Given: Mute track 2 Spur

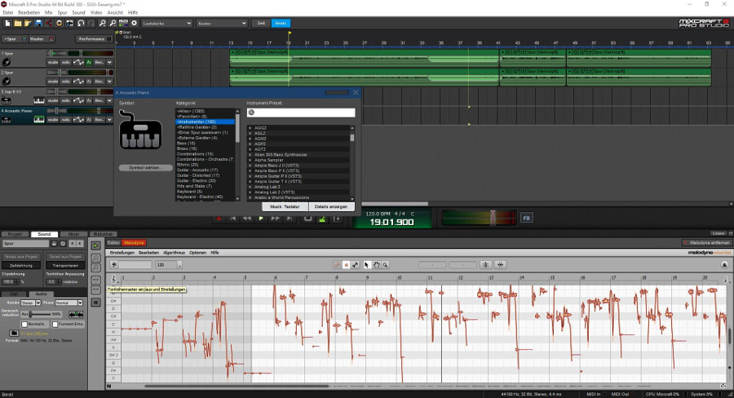Looking at the screenshot, I should [x=53, y=81].
